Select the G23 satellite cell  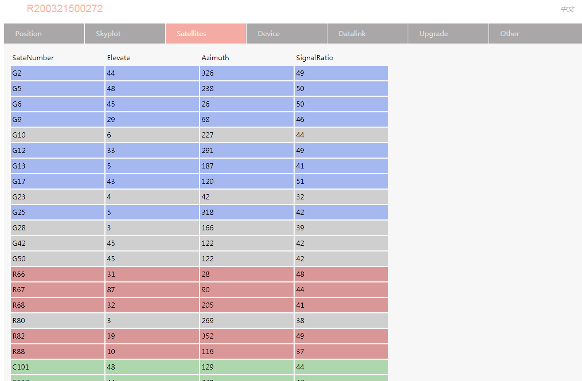tap(57, 197)
